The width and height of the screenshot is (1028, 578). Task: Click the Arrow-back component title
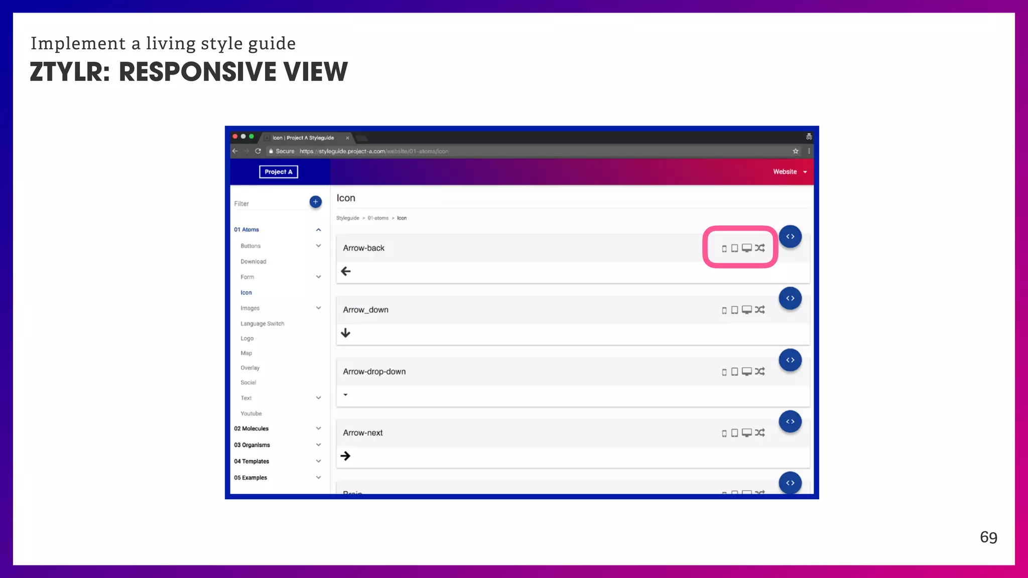click(x=363, y=248)
